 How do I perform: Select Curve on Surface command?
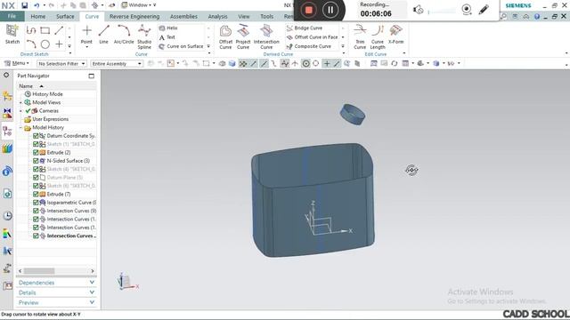point(181,46)
